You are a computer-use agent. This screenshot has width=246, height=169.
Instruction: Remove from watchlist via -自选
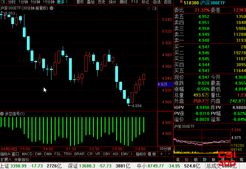pyautogui.click(x=156, y=2)
